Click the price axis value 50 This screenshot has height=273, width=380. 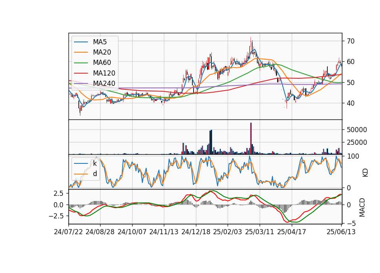tap(351, 83)
